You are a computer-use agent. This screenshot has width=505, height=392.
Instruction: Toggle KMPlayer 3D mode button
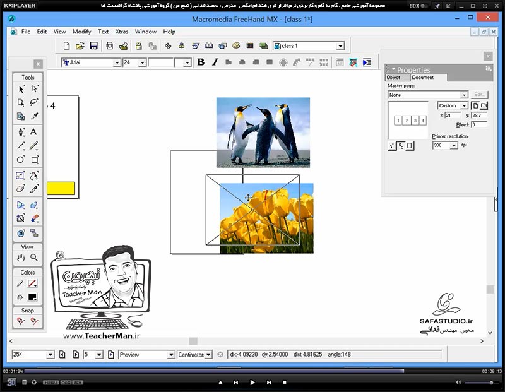click(11, 383)
